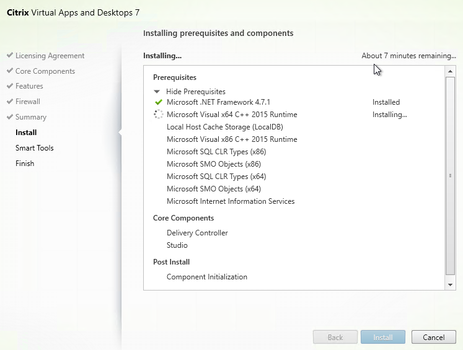Click the checkmark beside Firewall step

(10, 102)
